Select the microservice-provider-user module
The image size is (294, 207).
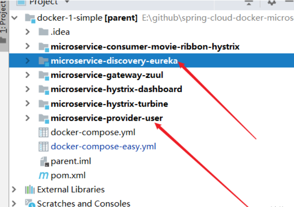(x=107, y=118)
